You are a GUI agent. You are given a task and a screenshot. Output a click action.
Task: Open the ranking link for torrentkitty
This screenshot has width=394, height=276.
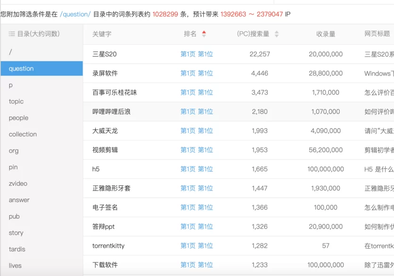196,246
